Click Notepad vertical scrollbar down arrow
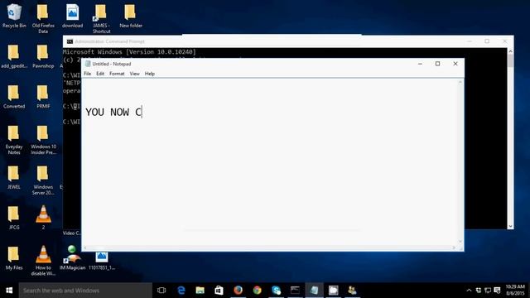This screenshot has width=530, height=298. 460,241
